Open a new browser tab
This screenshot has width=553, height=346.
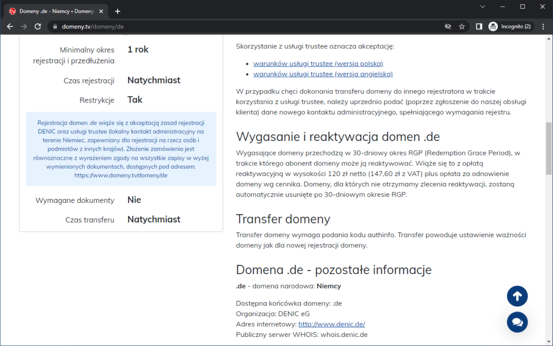click(x=118, y=10)
